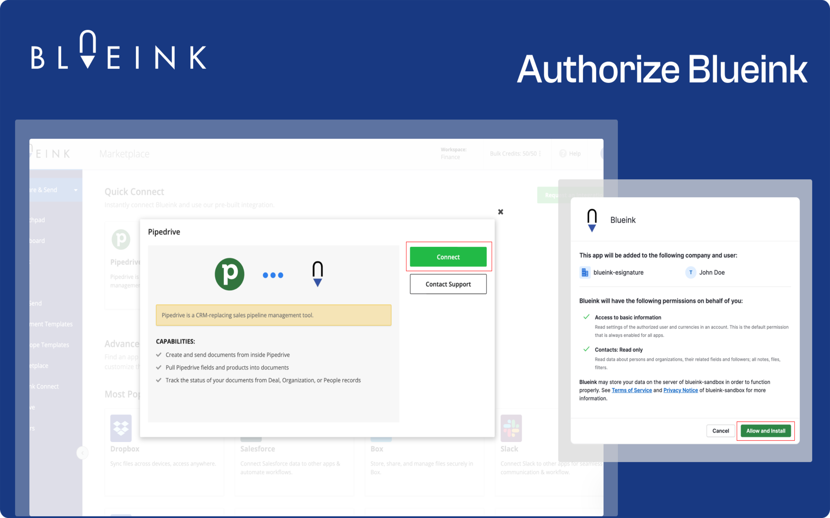Cancel the Blueink authorization dialog
The height and width of the screenshot is (518, 830).
pyautogui.click(x=720, y=431)
